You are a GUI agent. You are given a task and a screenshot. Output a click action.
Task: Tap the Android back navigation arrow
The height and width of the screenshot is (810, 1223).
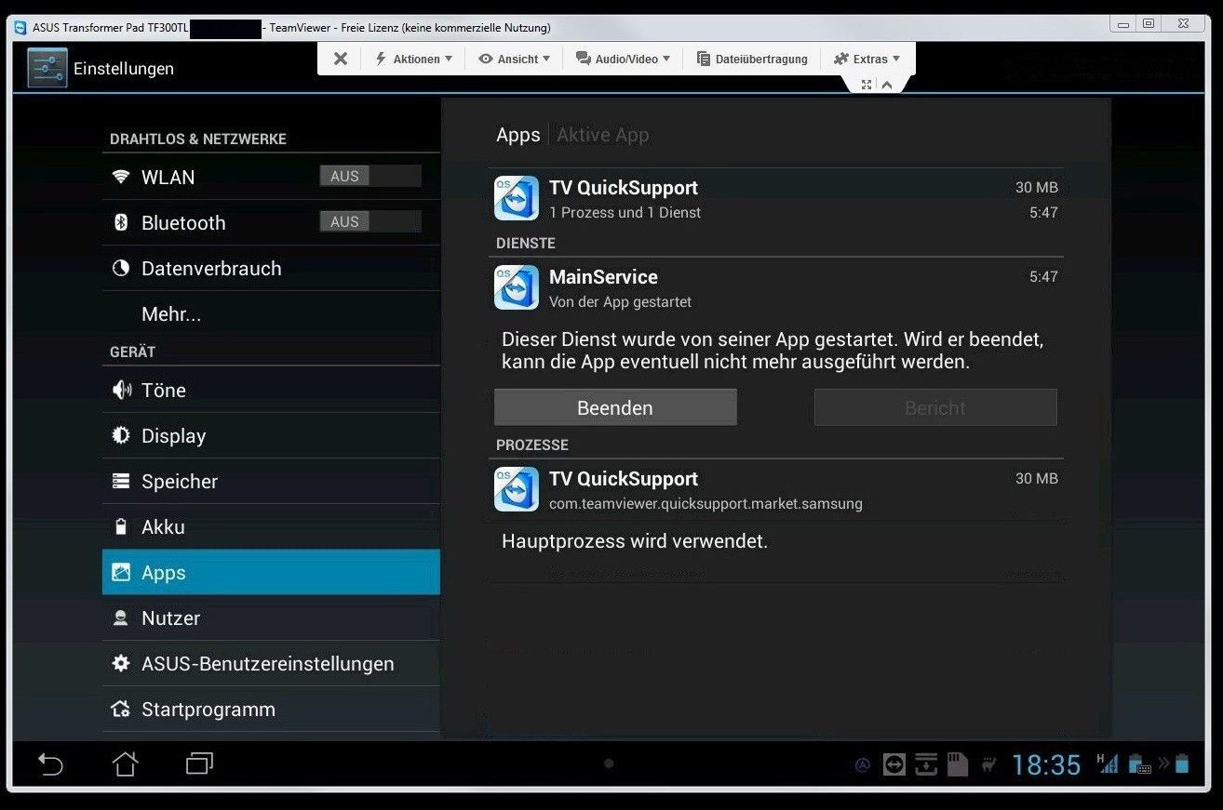[x=50, y=764]
